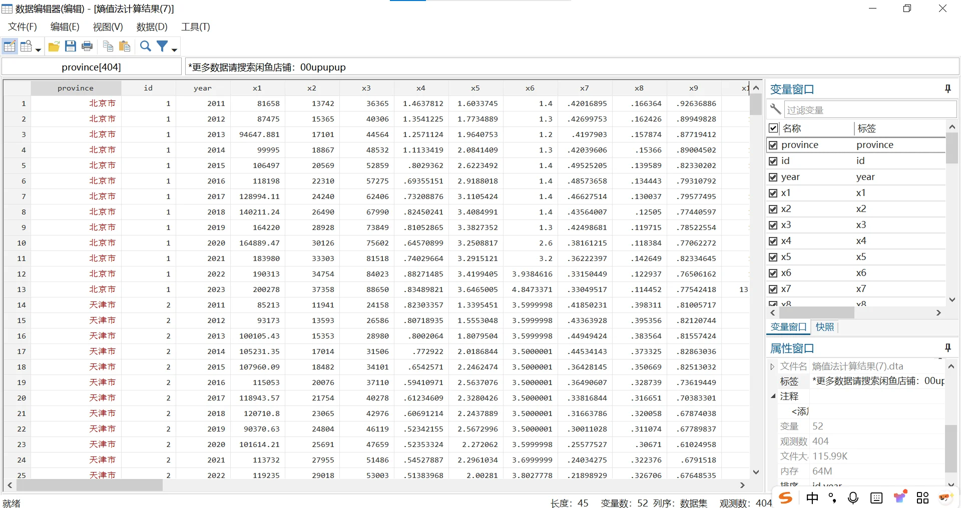Open find with the magnifier icon
961x508 pixels.
tap(145, 46)
